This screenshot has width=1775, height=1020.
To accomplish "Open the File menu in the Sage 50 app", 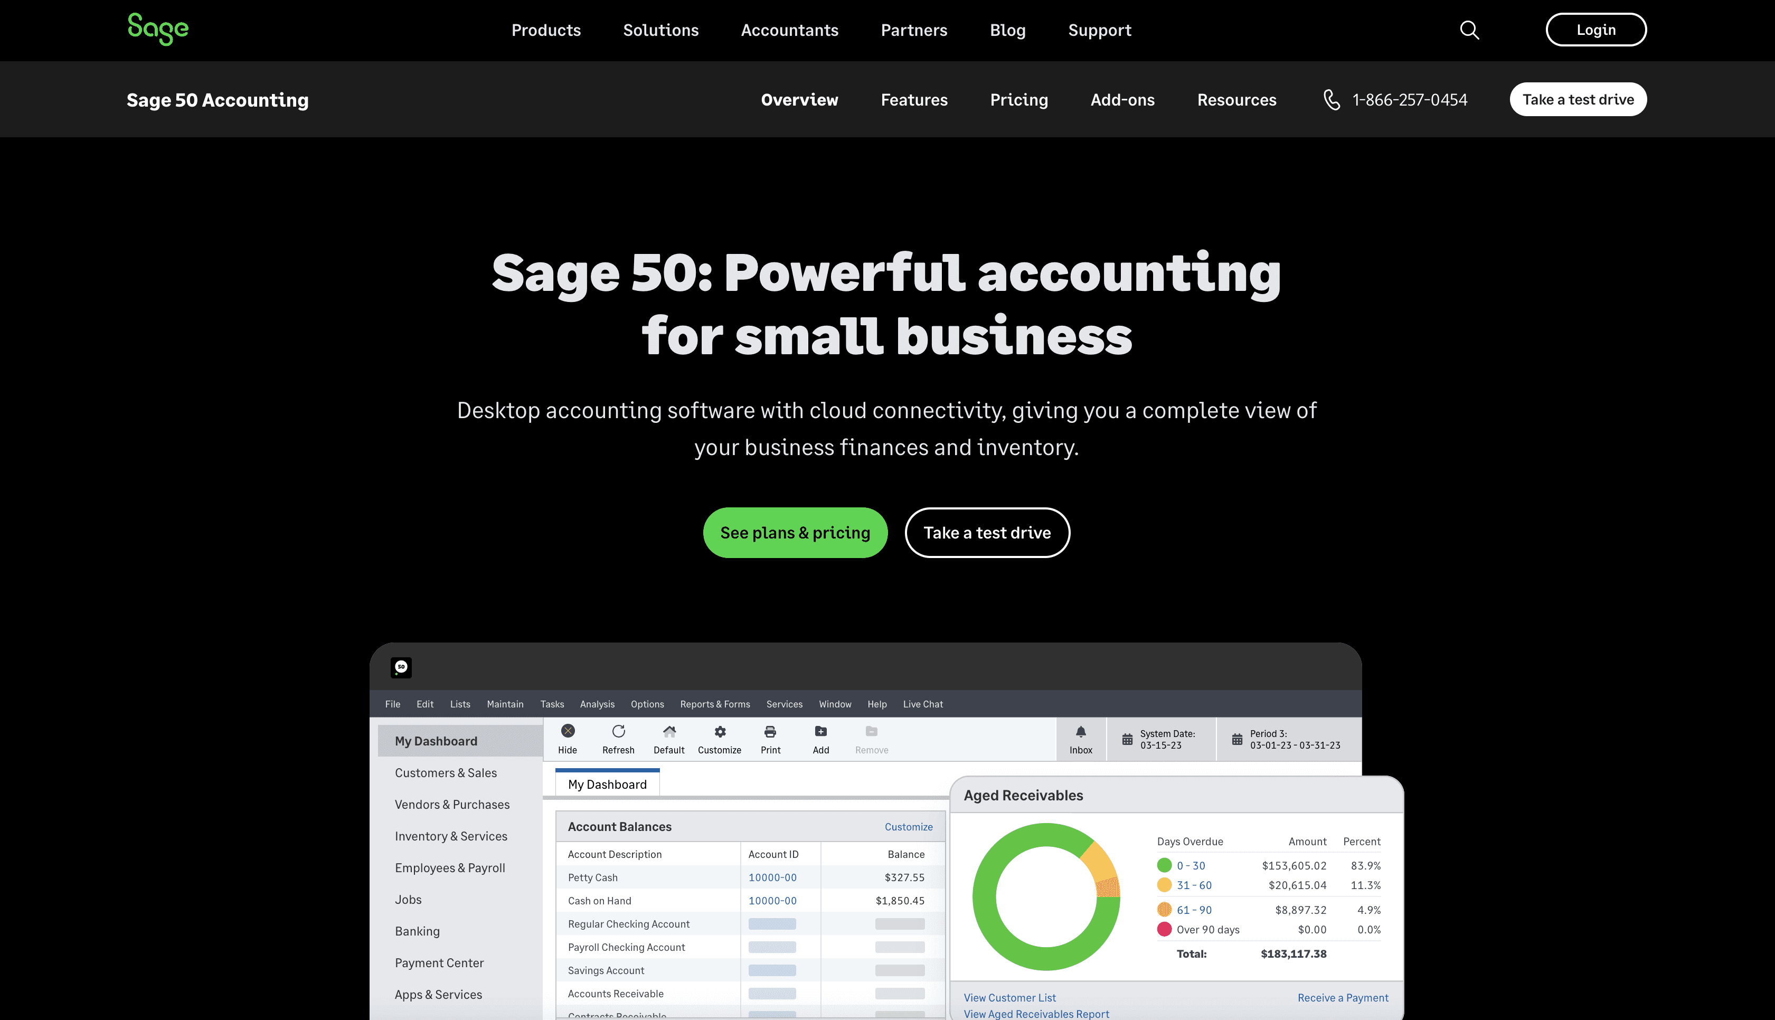I will click(392, 704).
